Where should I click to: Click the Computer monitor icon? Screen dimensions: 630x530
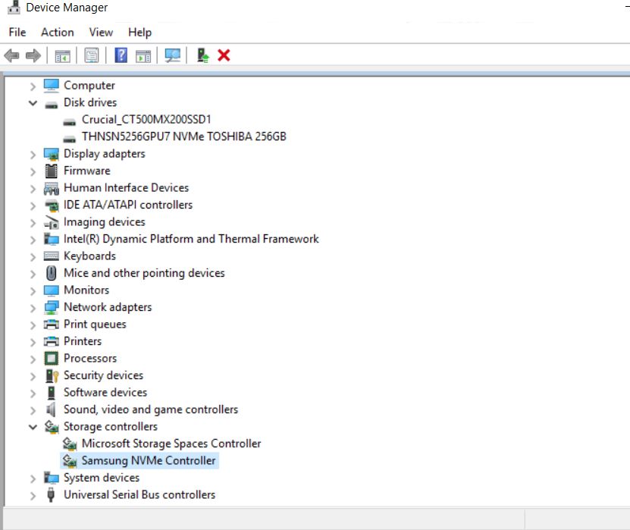(51, 85)
